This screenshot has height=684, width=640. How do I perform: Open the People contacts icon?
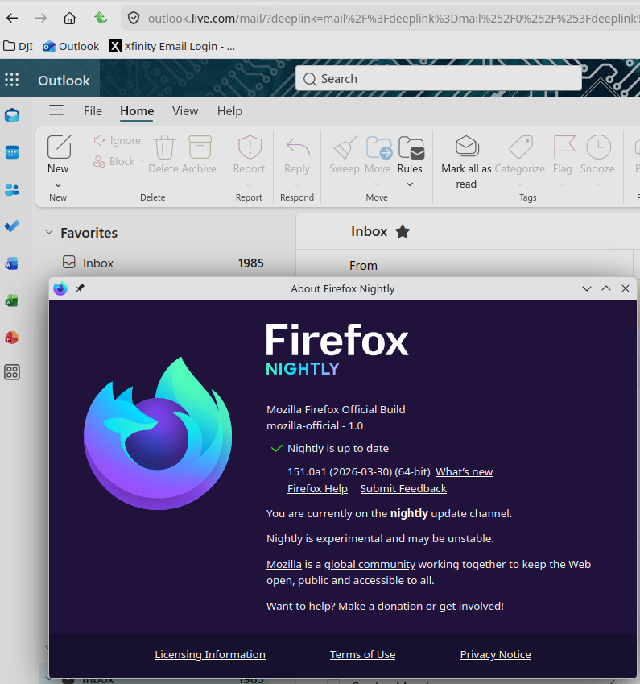point(12,189)
